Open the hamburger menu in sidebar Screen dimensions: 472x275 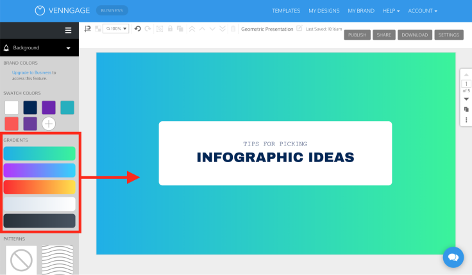(69, 30)
